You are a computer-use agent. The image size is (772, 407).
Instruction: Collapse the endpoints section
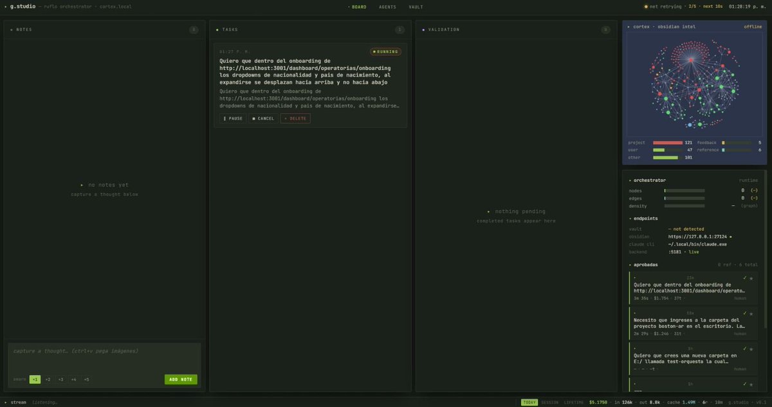(x=630, y=219)
